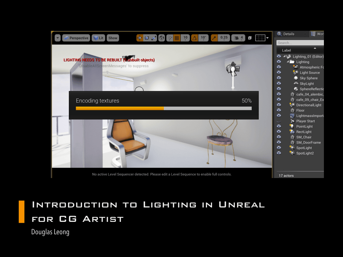The height and width of the screenshot is (257, 343).
Task: Click the Atmospheric Fog actor icon
Action: 296,67
